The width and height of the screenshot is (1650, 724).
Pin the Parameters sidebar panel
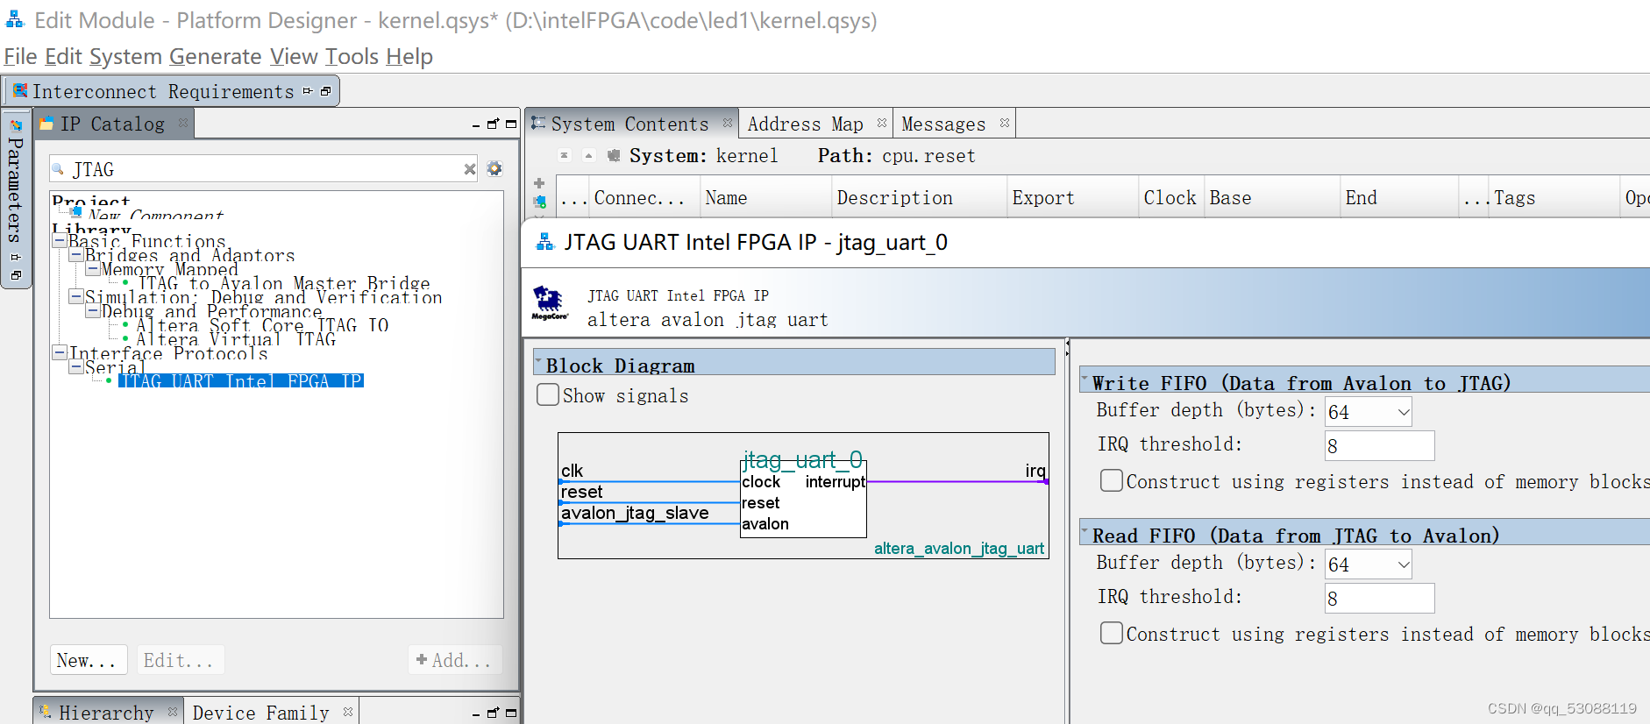pyautogui.click(x=16, y=258)
